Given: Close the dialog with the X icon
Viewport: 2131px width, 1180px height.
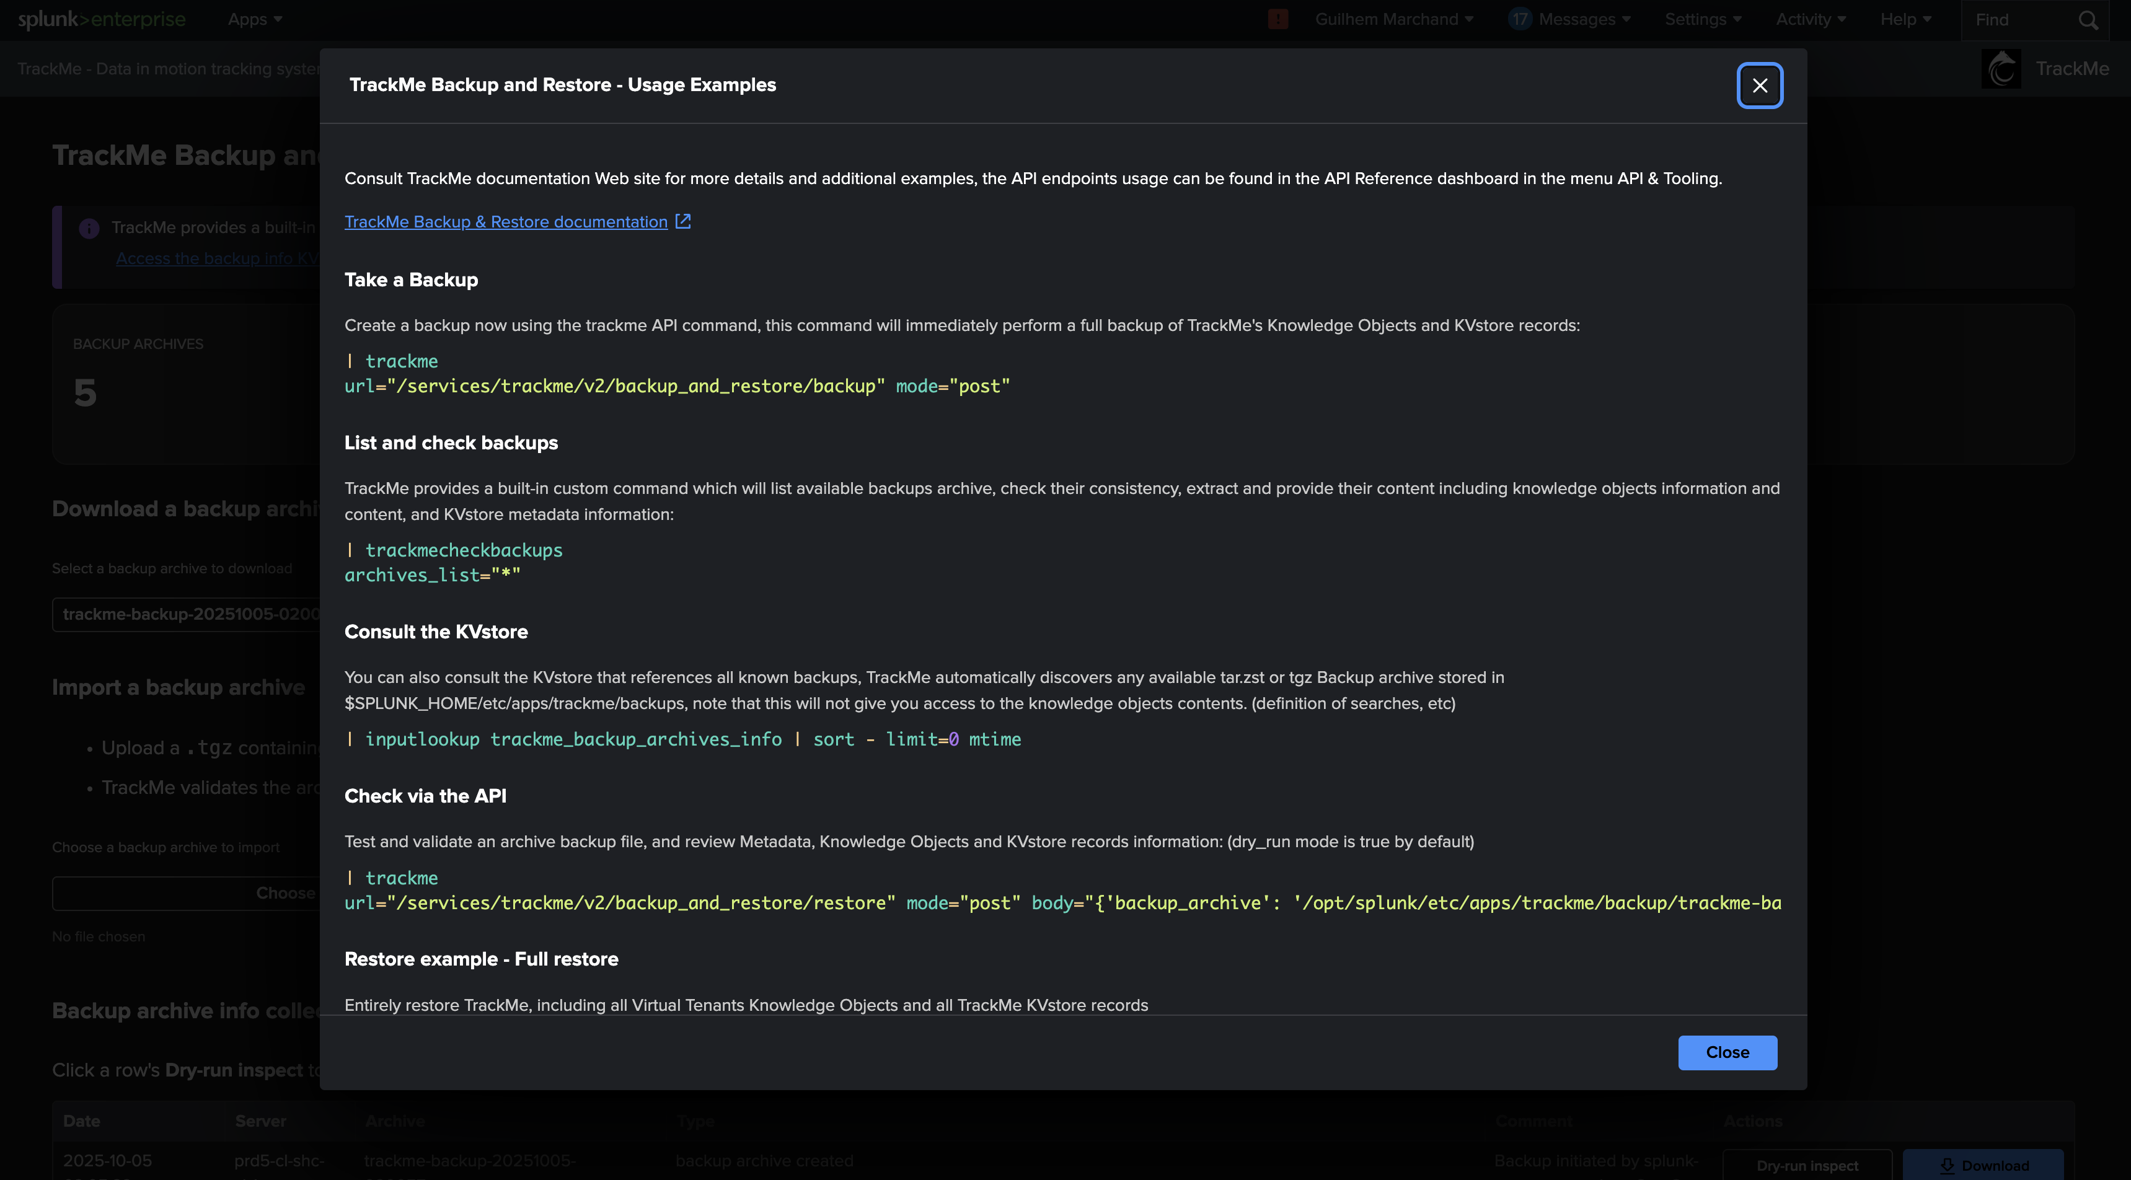Looking at the screenshot, I should tap(1760, 85).
